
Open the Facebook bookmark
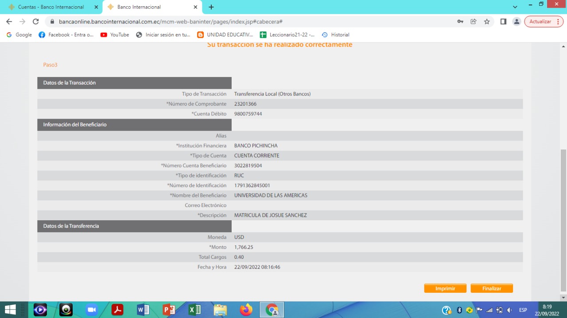[x=66, y=35]
